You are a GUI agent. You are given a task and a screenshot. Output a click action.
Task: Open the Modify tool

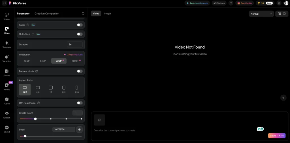(7, 87)
